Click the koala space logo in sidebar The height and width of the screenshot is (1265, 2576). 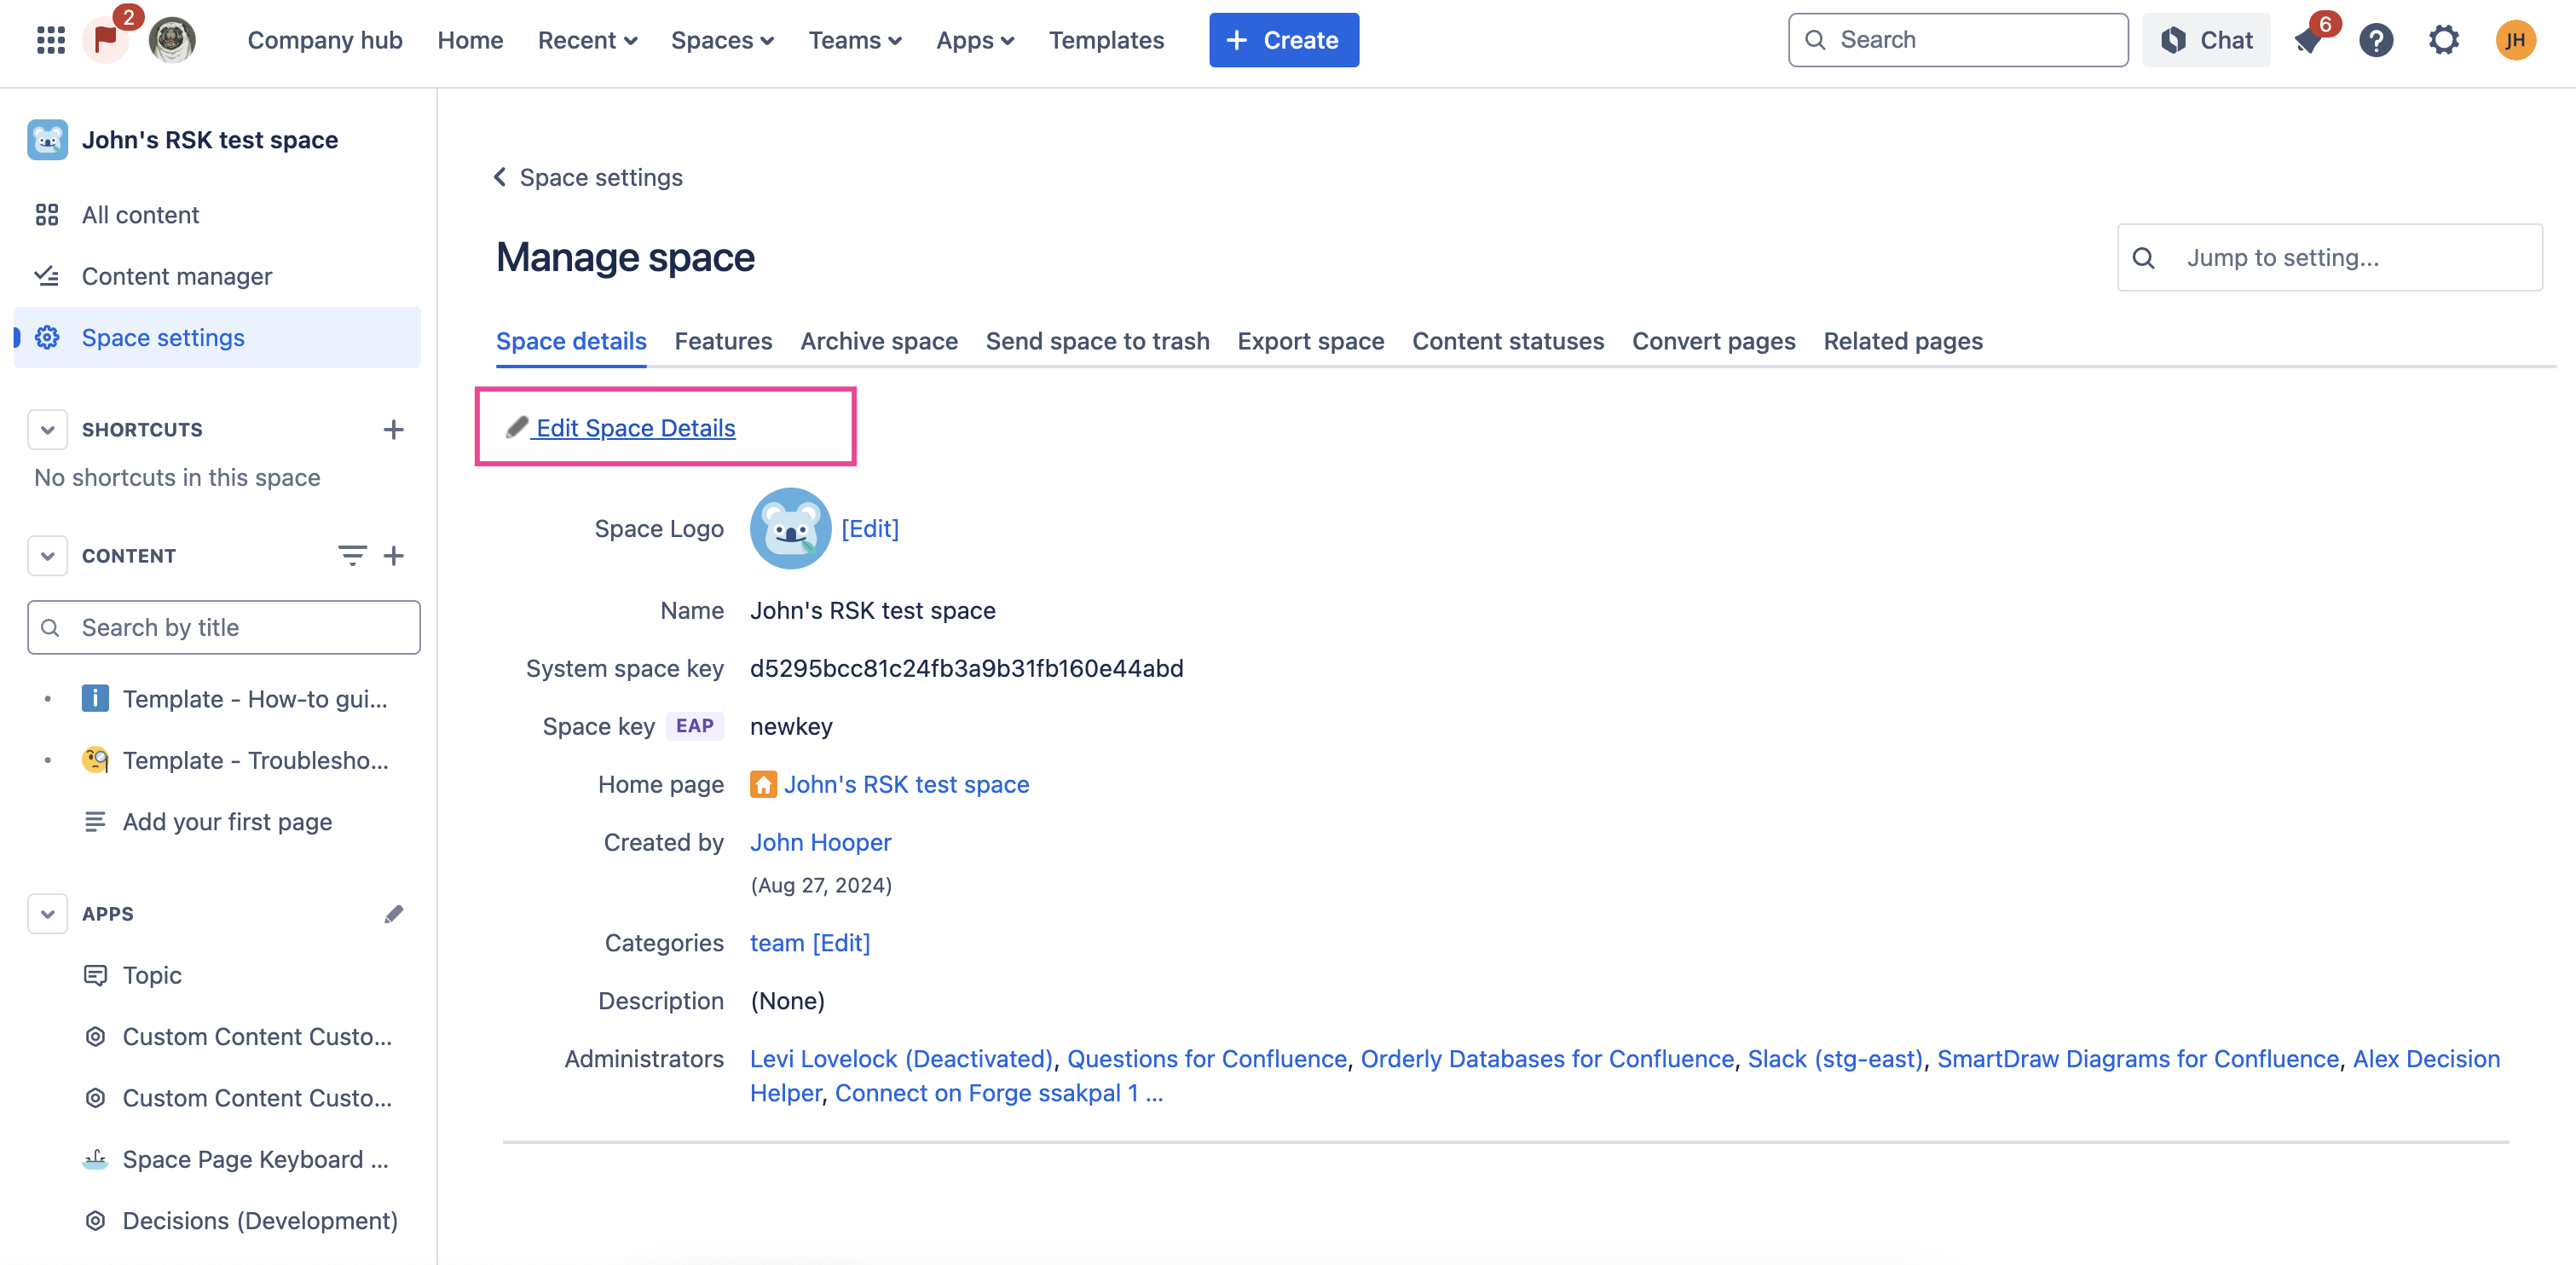47,139
